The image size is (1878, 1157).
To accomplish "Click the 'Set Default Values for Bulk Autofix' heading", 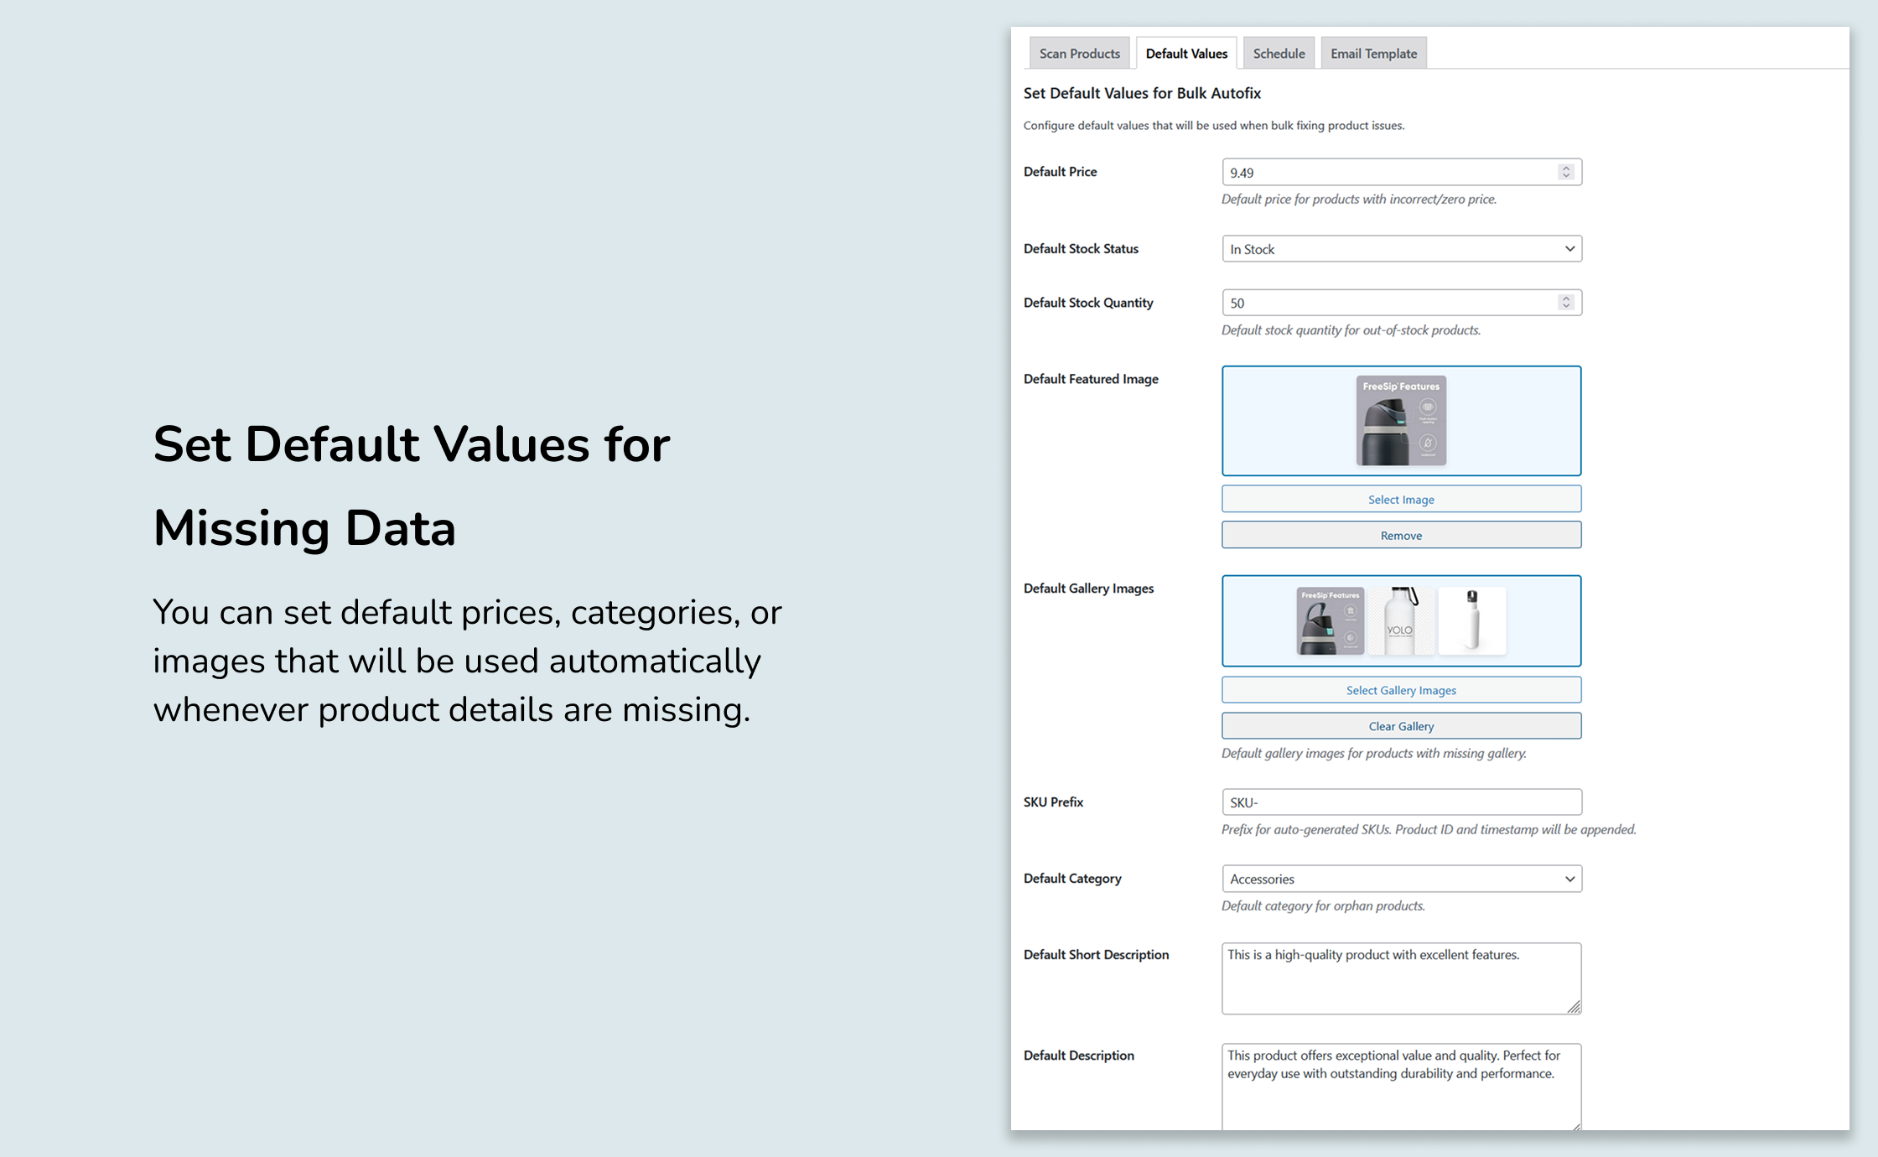I will [x=1142, y=93].
